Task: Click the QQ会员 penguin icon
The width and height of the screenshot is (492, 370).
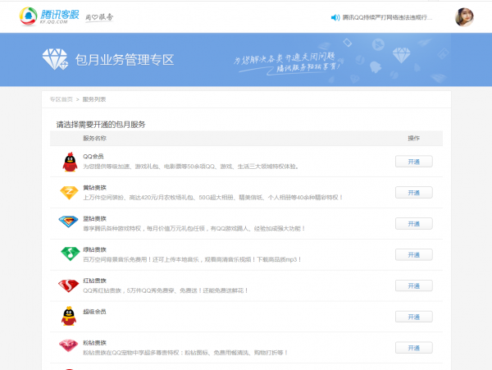Action: pyautogui.click(x=70, y=162)
